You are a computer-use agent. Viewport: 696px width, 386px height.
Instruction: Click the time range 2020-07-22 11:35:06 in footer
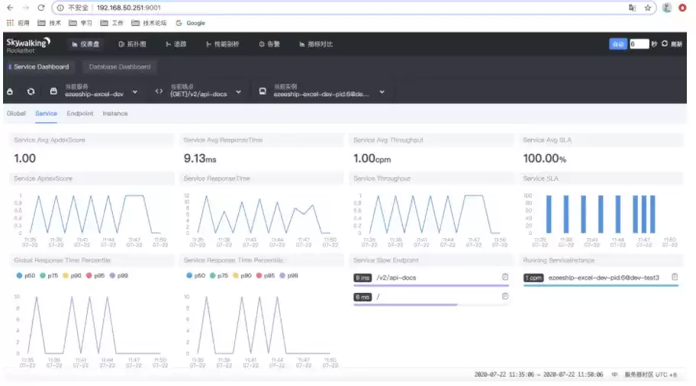click(539, 375)
